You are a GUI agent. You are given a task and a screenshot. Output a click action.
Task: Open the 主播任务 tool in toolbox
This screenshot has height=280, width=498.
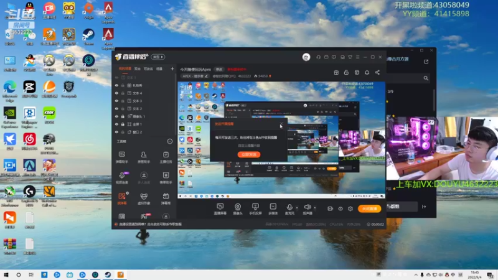tap(166, 157)
